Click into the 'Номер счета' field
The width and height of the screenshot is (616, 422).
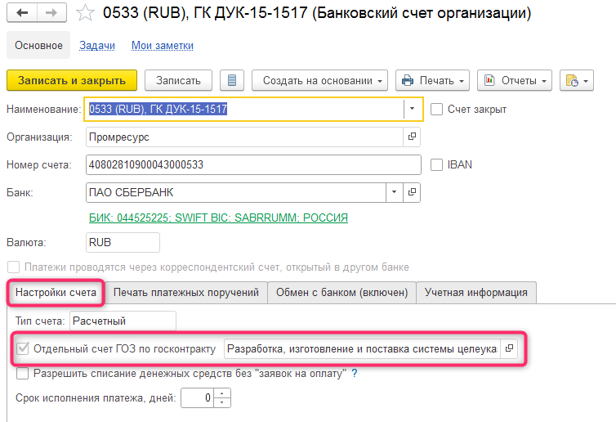252,164
